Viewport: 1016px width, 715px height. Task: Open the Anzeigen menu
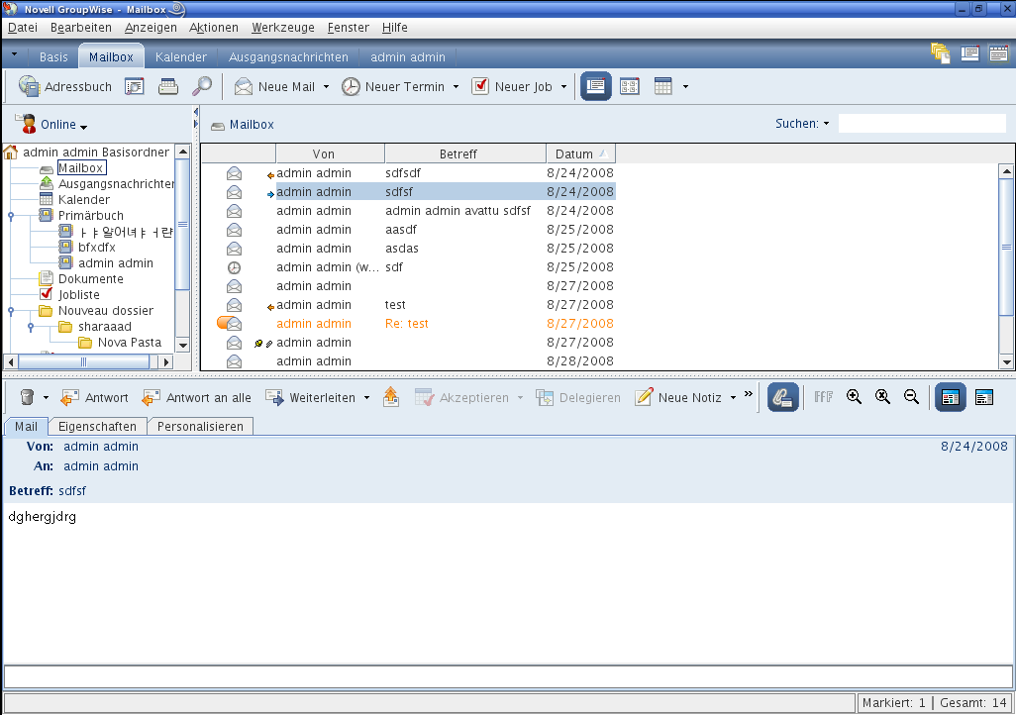(151, 27)
